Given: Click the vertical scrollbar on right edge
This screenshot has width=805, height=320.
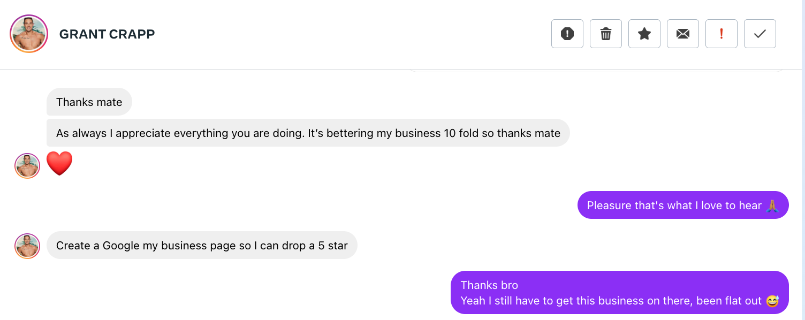Looking at the screenshot, I should tap(802, 161).
